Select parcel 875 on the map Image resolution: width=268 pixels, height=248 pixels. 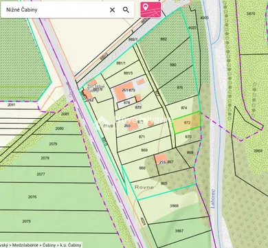[x=138, y=107]
